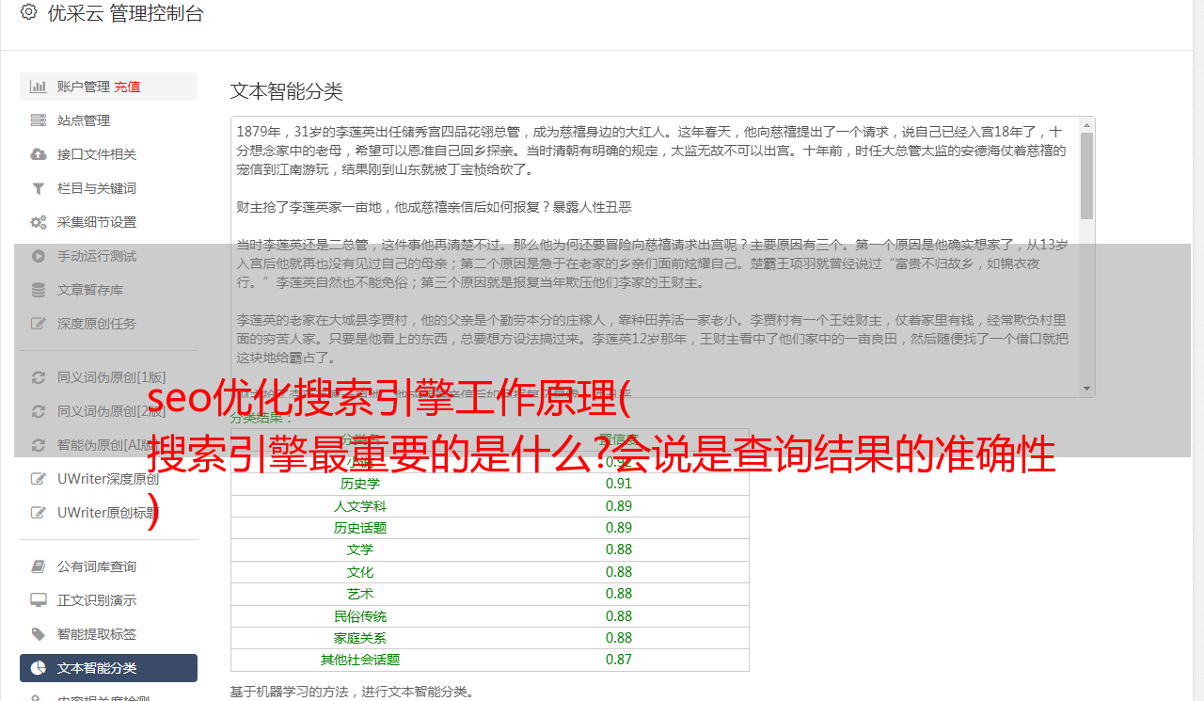Click the 艺术 category cell
This screenshot has height=701, width=1204.
pyautogui.click(x=360, y=594)
